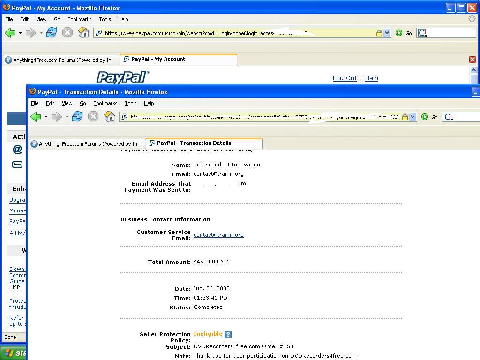Click Upgra... link in My Account sidebar
Viewport: 480px width, 360px height.
[x=17, y=200]
